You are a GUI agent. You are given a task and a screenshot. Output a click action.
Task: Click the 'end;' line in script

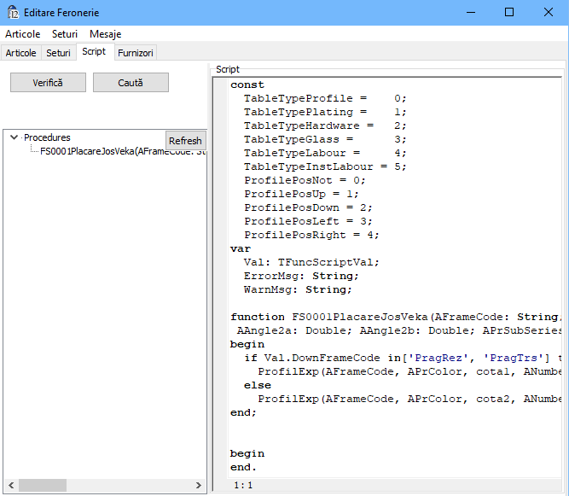tap(243, 412)
